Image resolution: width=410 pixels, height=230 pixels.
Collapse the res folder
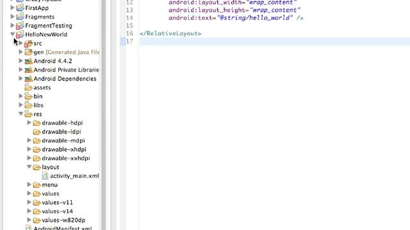click(x=20, y=114)
